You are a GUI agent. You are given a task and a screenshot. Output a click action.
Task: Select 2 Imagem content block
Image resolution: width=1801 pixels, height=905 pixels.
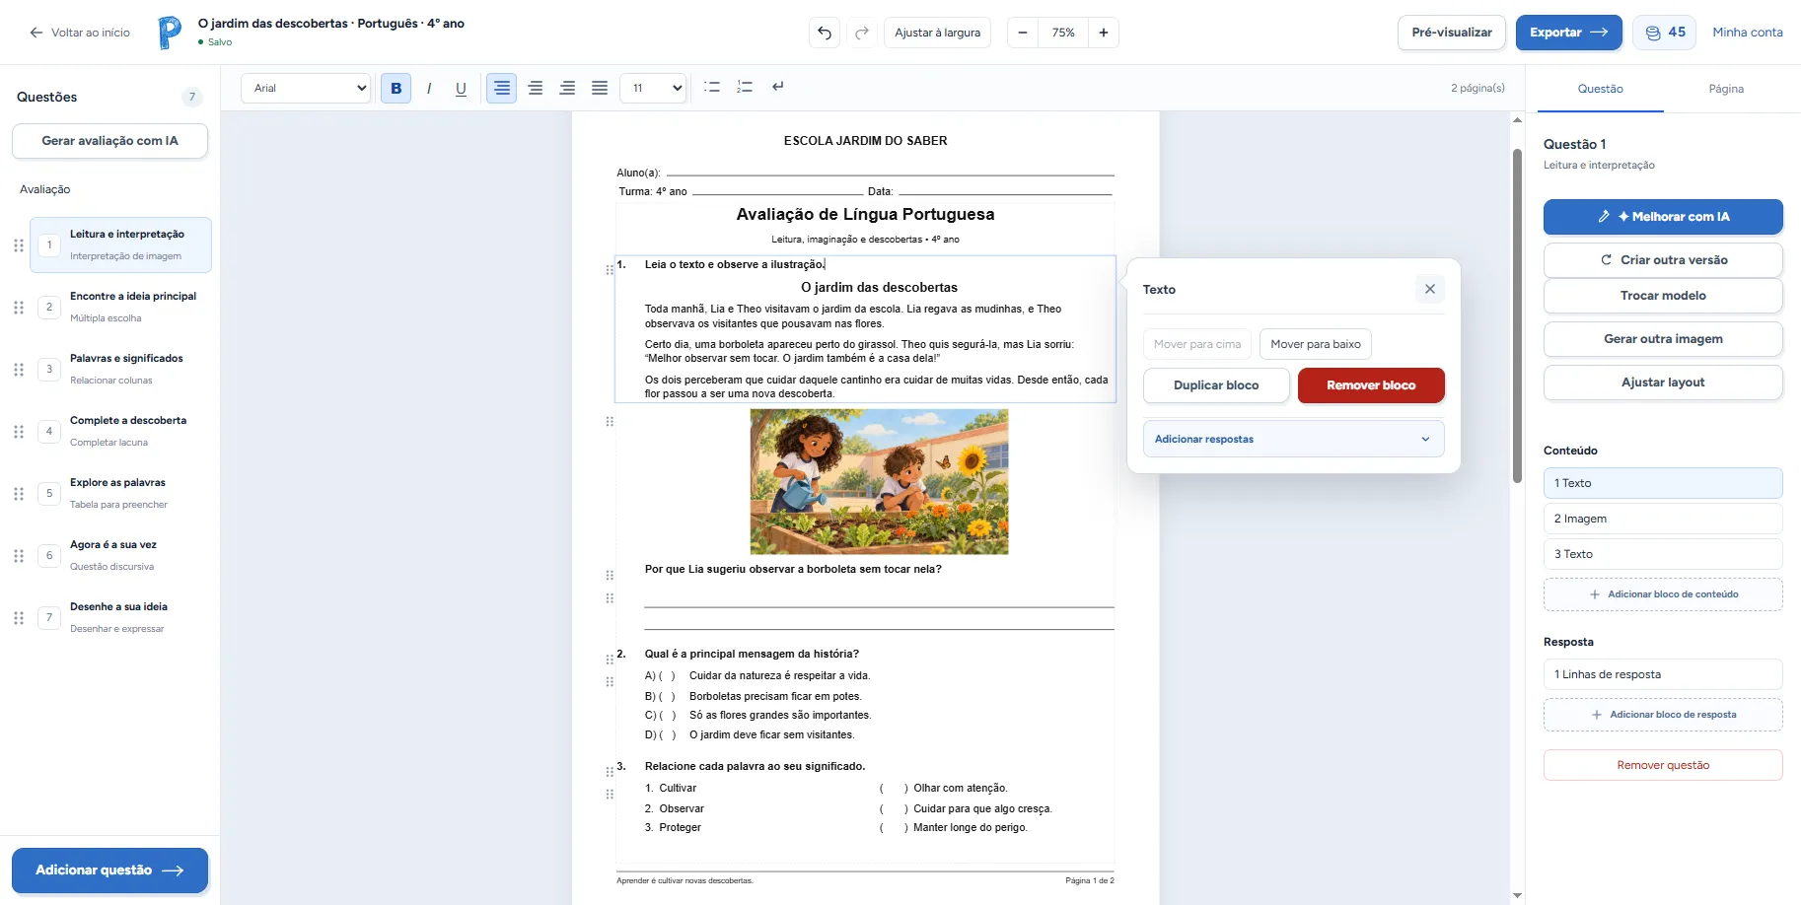[x=1663, y=519]
